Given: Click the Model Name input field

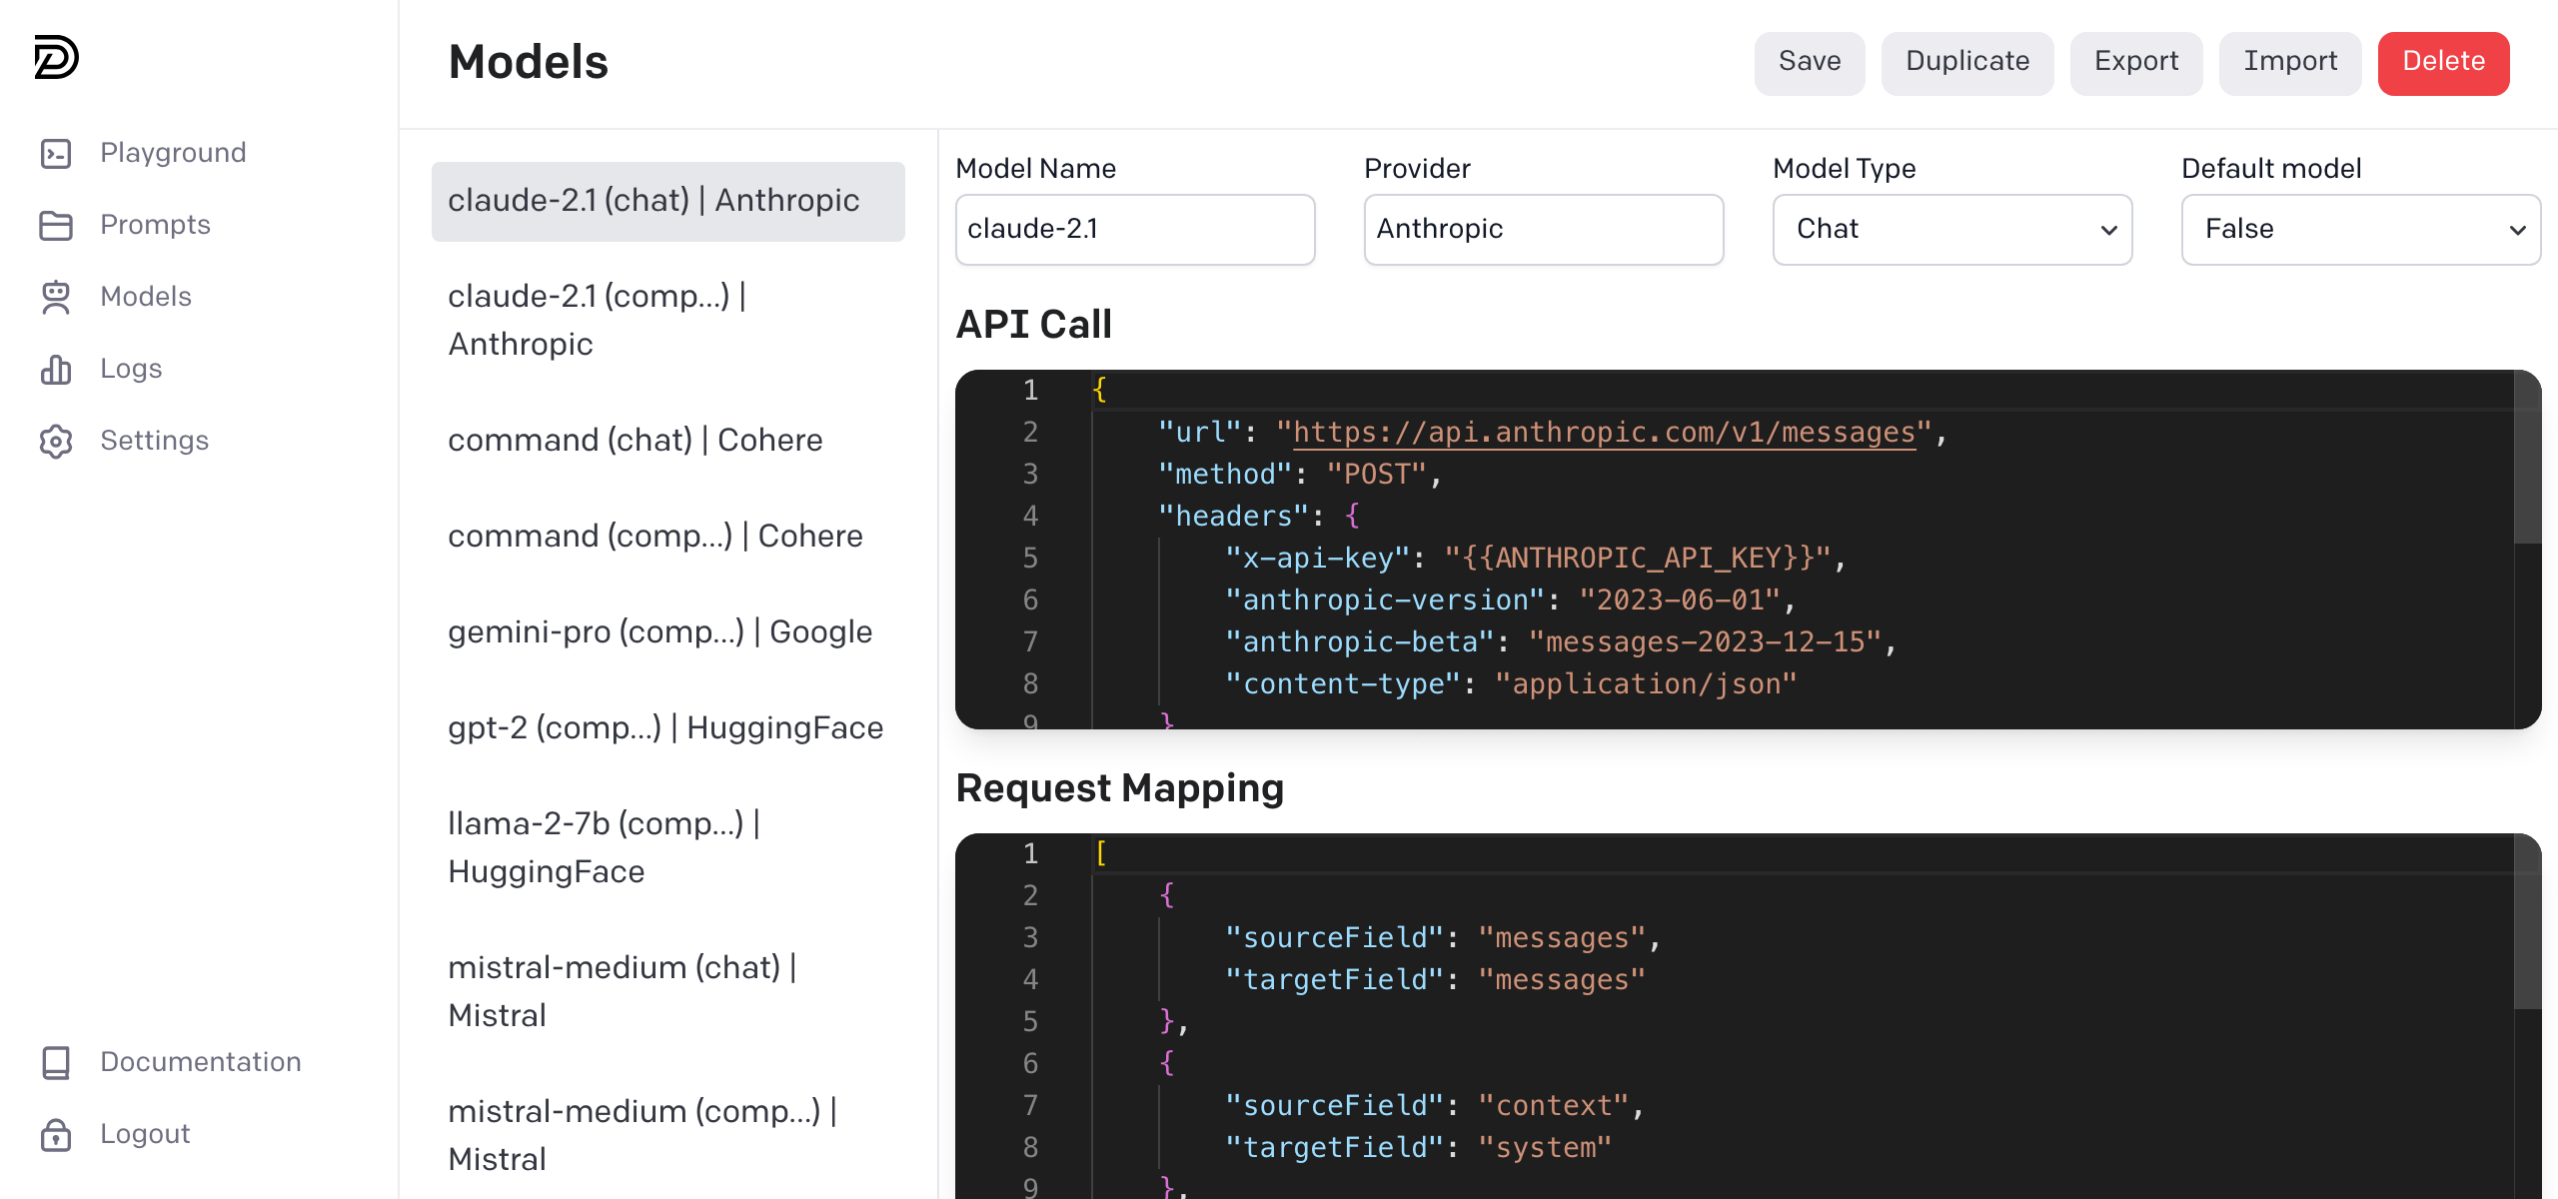Looking at the screenshot, I should (1134, 230).
